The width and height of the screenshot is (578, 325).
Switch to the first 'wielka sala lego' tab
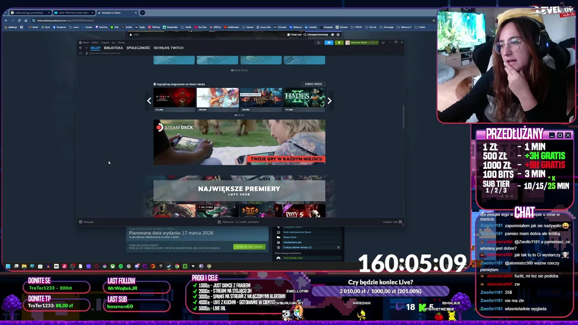(x=30, y=13)
